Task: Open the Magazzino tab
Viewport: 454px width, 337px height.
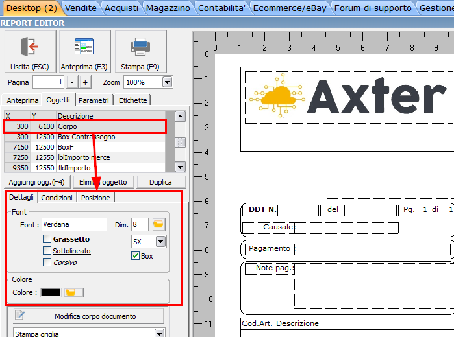Action: click(x=168, y=8)
